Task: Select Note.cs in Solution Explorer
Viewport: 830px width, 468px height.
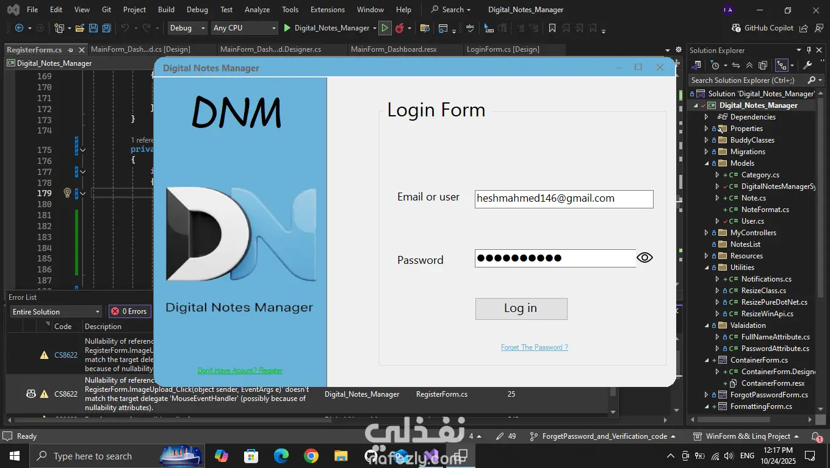Action: click(x=753, y=198)
